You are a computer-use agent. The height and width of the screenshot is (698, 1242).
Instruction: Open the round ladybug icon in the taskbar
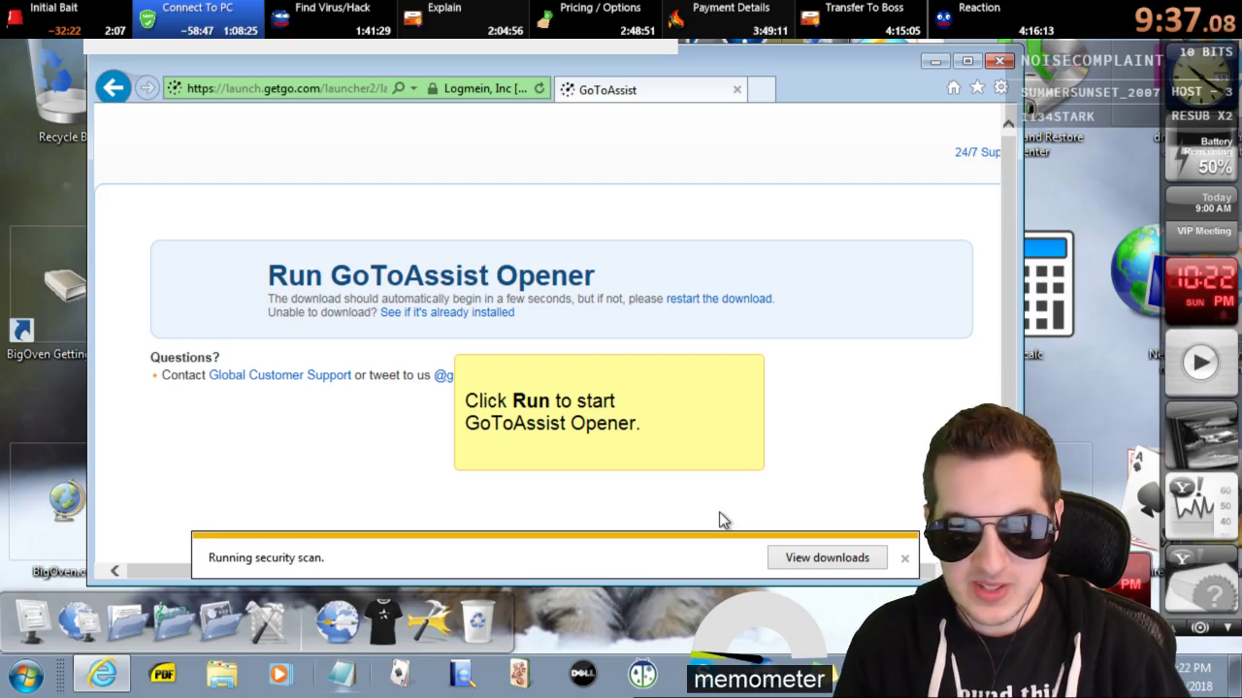642,674
